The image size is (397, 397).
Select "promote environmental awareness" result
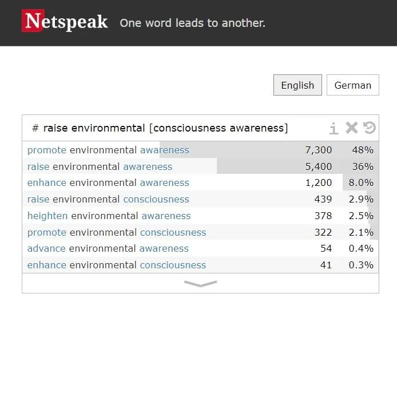(x=108, y=150)
